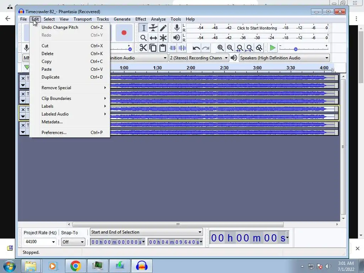Viewport: 364px width, 273px height.
Task: Open the file explorer taskbar icon
Action: coord(31,266)
